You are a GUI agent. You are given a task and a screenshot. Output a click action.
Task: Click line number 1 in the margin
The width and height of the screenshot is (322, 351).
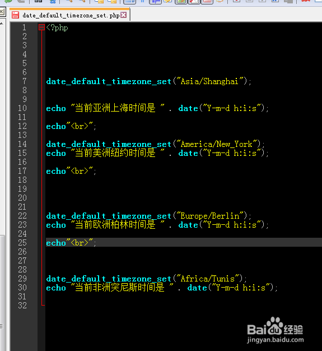tap(25, 27)
